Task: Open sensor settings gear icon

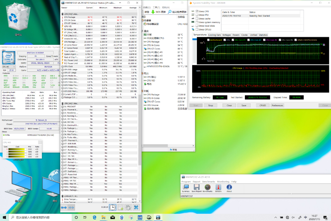Action: tap(128, 207)
